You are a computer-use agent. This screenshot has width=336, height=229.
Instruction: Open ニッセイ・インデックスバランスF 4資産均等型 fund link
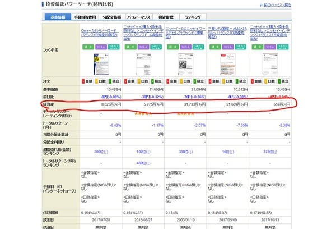(x=143, y=33)
